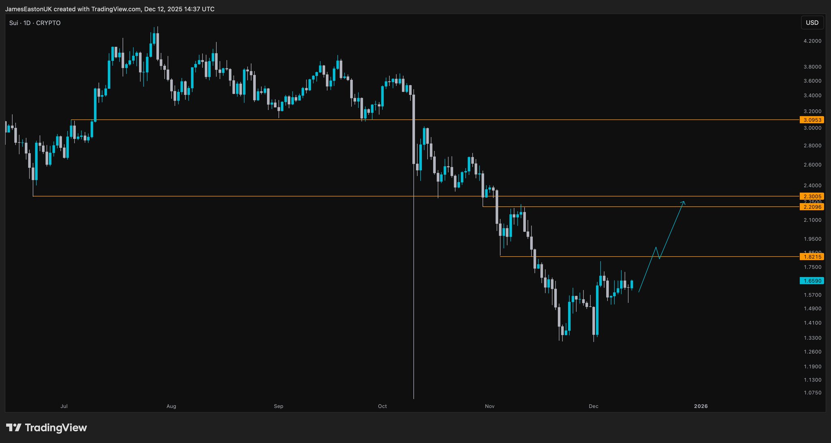Click the 2026 year marker
The image size is (831, 443).
click(701, 406)
